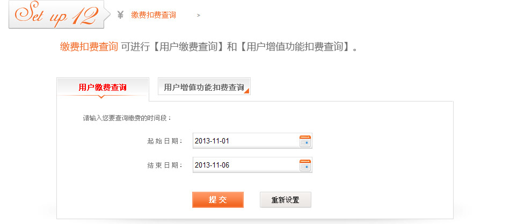Open the 起始日期 calendar picker icon
The height and width of the screenshot is (224, 510).
[305, 141]
